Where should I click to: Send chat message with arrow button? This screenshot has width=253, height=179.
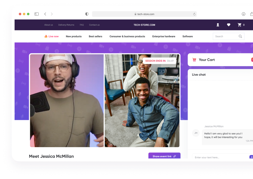(251, 157)
